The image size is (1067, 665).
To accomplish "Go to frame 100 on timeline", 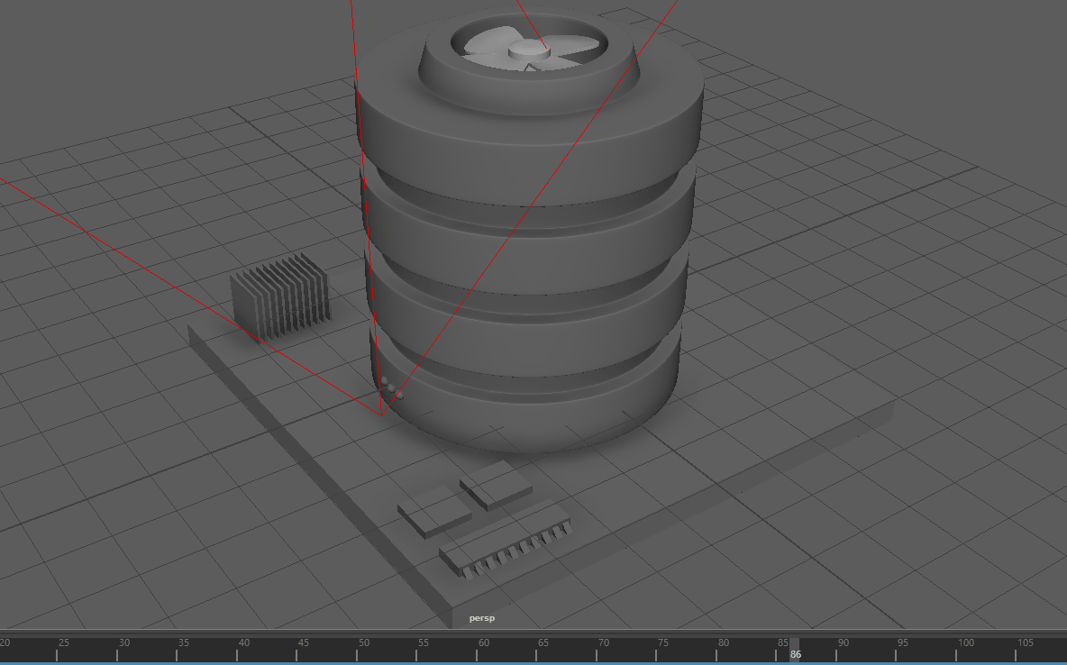I will [965, 643].
